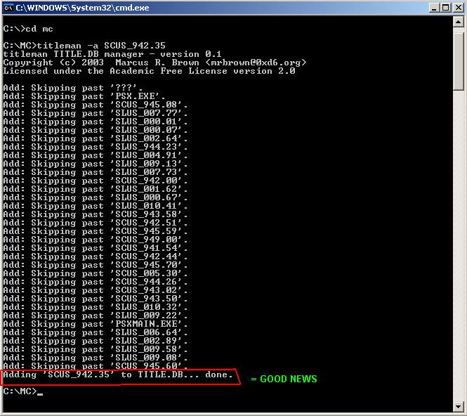Click the Skipping past 'SLUS_009.22' line
Image resolution: width=467 pixels, height=416 pixels.
(96, 316)
